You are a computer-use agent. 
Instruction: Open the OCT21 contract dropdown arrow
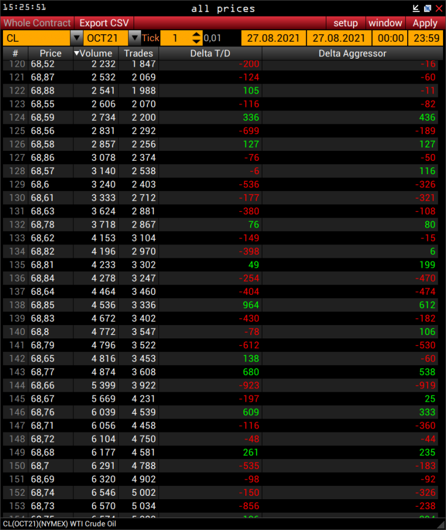(134, 38)
